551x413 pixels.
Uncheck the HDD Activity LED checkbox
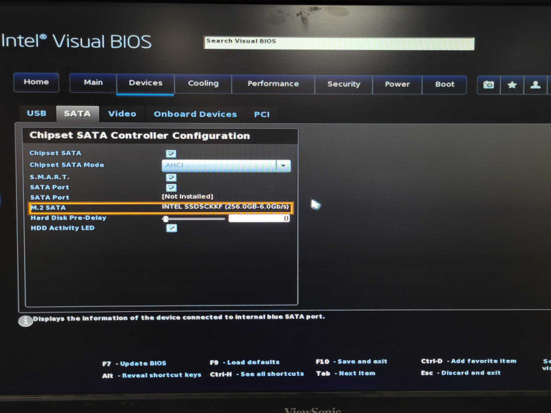click(171, 229)
